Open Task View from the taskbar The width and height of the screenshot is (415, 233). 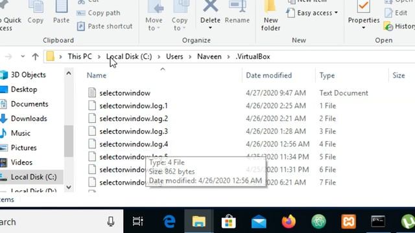tap(138, 221)
